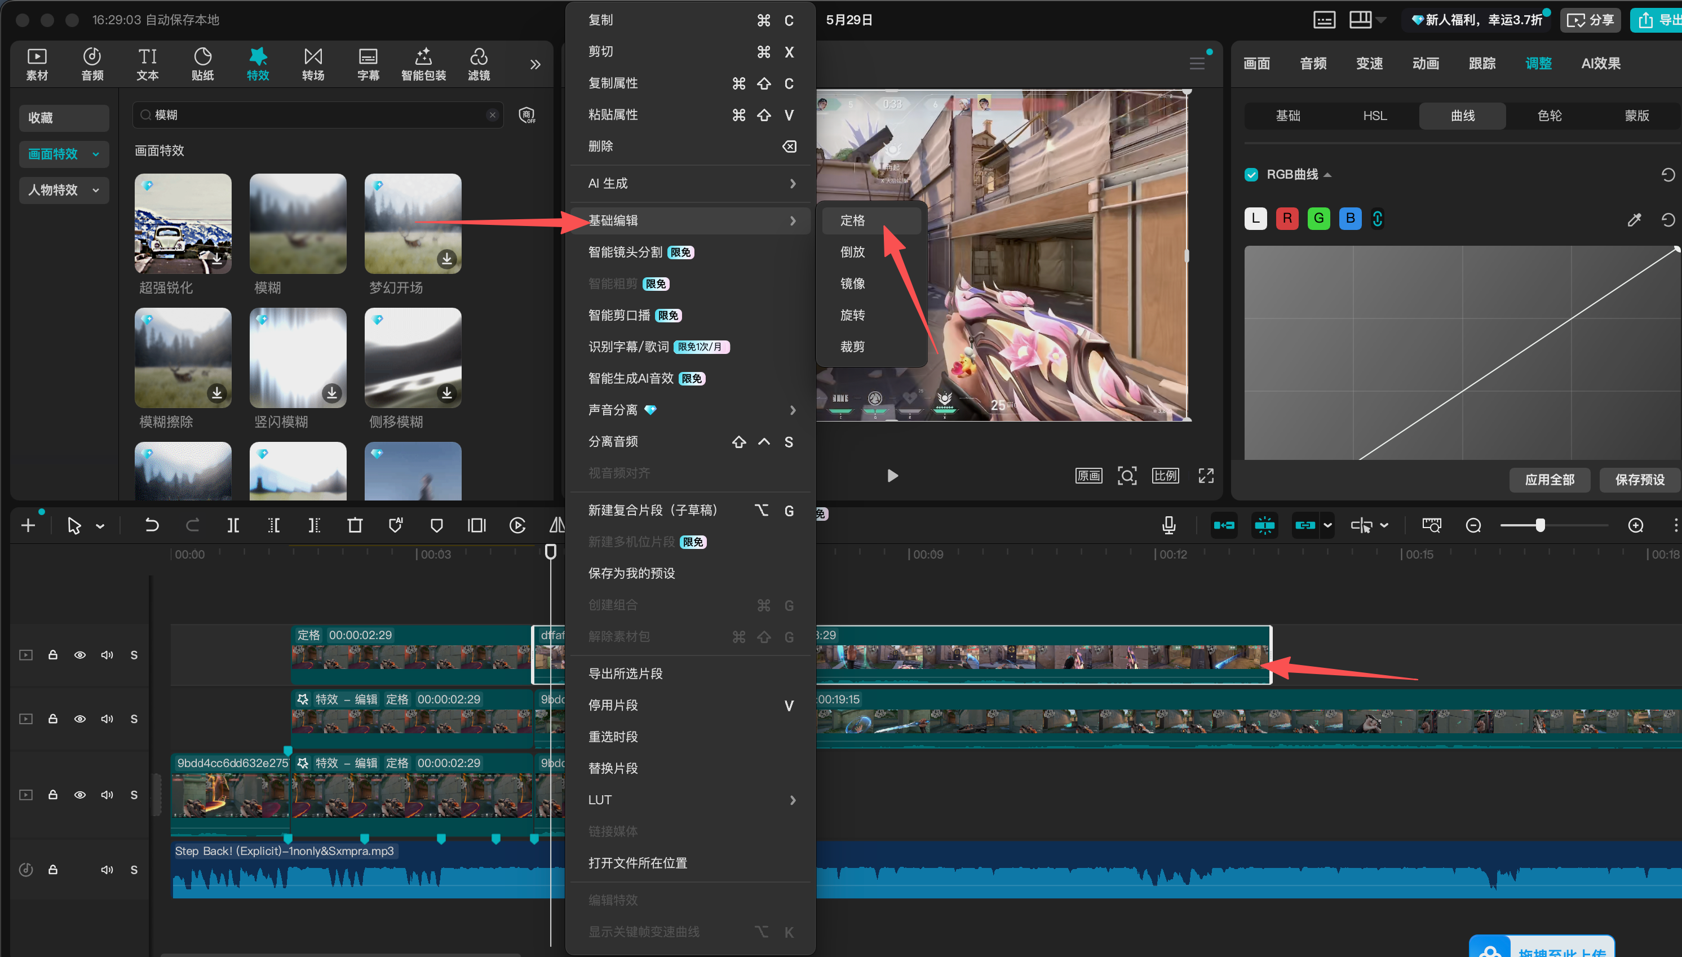Switch to the HSL tab
Viewport: 1682px width, 957px height.
tap(1374, 116)
